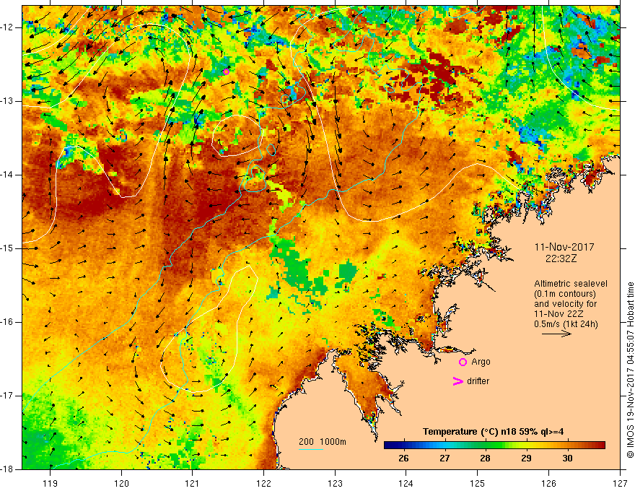The width and height of the screenshot is (635, 491).
Task: Click the '29' tick label under the color bar
Action: click(526, 459)
